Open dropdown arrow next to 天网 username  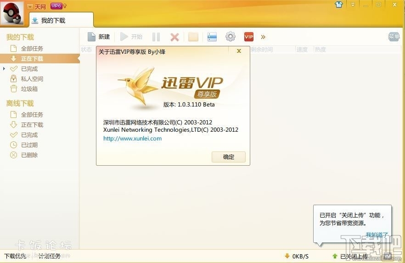point(30,7)
